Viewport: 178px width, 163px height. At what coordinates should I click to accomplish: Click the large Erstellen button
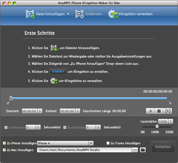(x=163, y=147)
